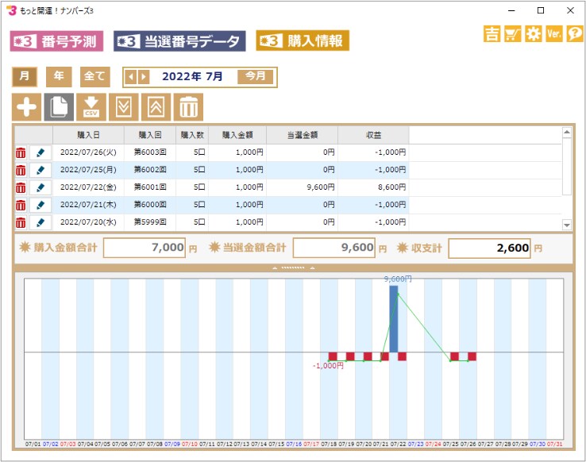The width and height of the screenshot is (586, 462).
Task: Click the double chevron down icon
Action: [x=124, y=107]
